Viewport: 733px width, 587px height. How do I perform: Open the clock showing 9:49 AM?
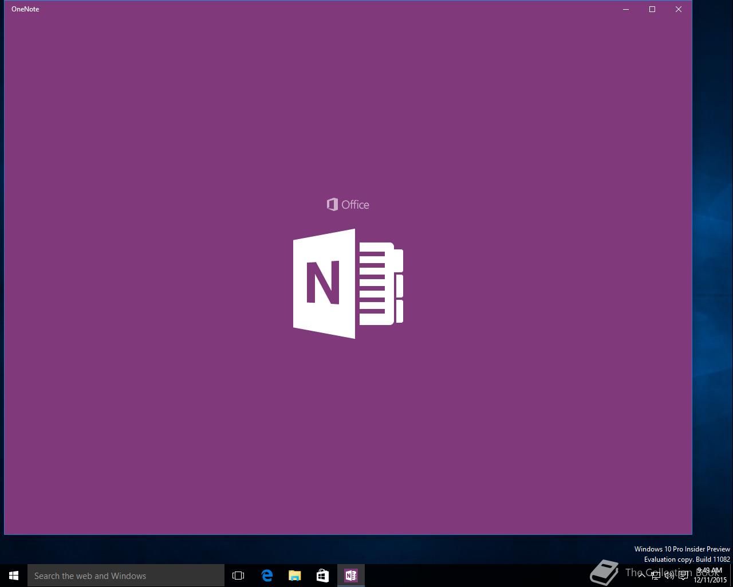tap(710, 576)
